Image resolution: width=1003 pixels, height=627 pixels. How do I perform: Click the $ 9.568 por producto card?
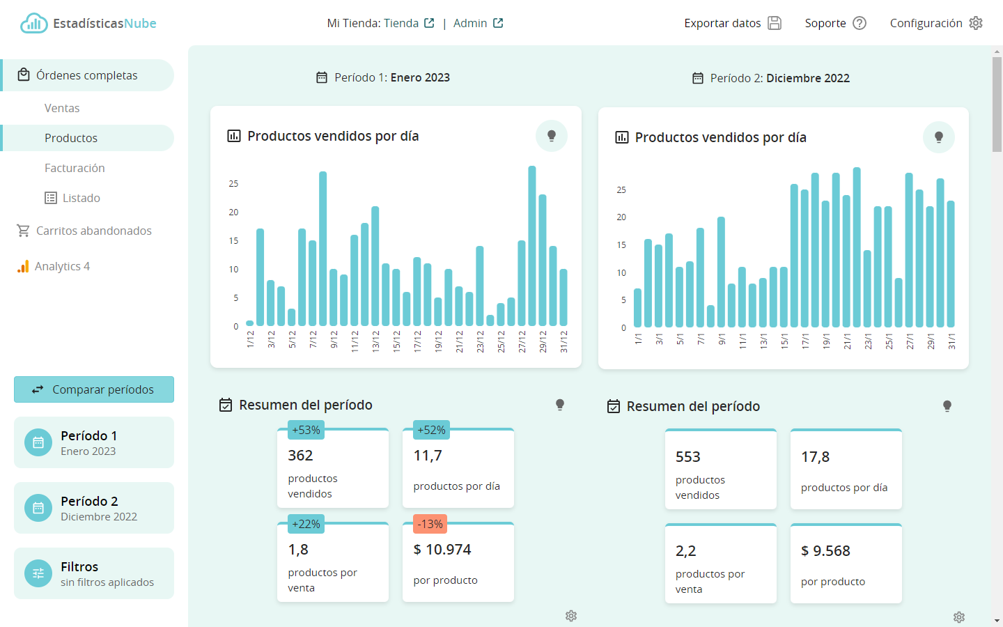(x=846, y=563)
